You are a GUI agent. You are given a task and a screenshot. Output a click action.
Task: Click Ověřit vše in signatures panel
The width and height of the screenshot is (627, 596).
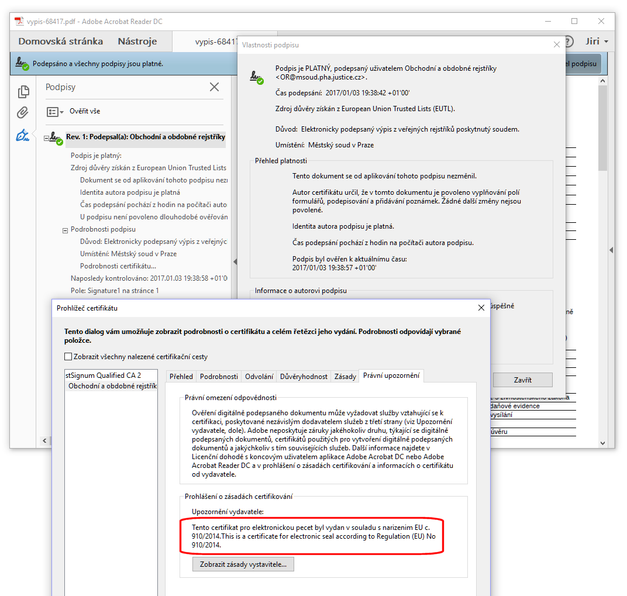pos(85,111)
